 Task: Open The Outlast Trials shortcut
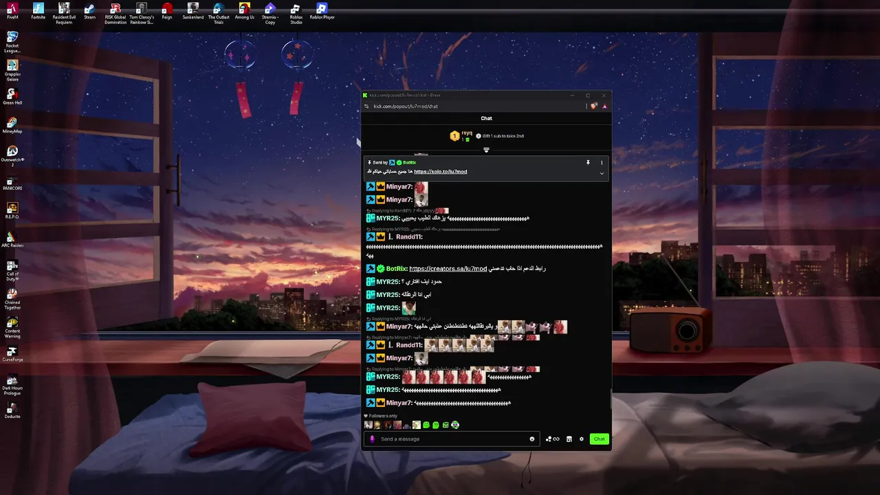point(219,14)
